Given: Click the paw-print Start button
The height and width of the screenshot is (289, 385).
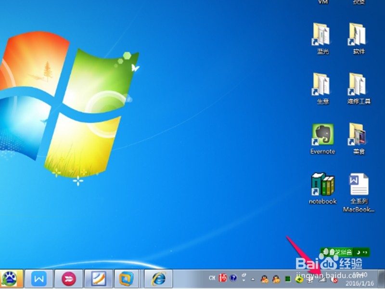Looking at the screenshot, I should 10,279.
